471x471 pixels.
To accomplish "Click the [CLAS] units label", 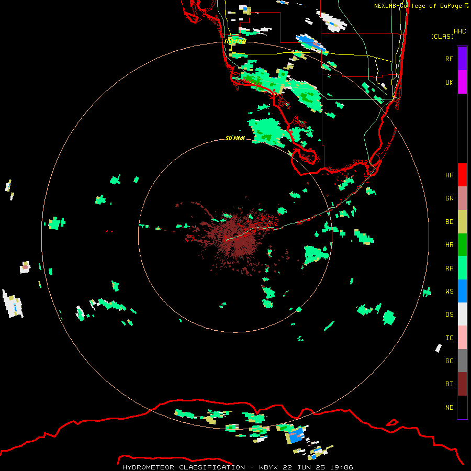I will [442, 36].
